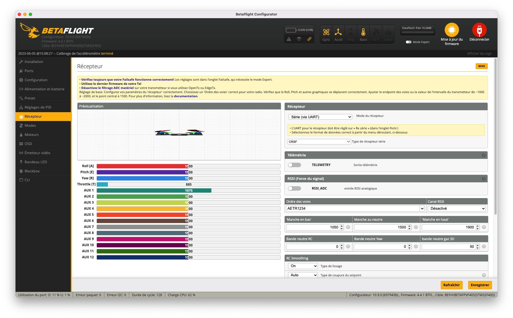Toggle the RSSI_ADC analog input switch
This screenshot has height=318, width=513.
[294, 188]
